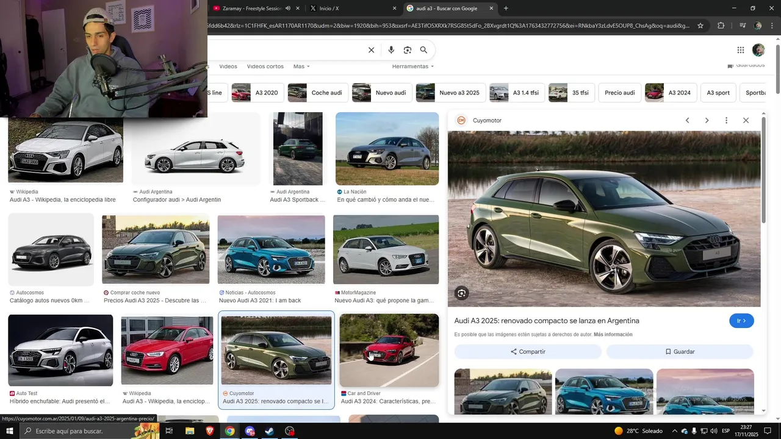The image size is (781, 439).
Task: Open more options in Cuyomotor preview panel
Action: click(x=726, y=120)
